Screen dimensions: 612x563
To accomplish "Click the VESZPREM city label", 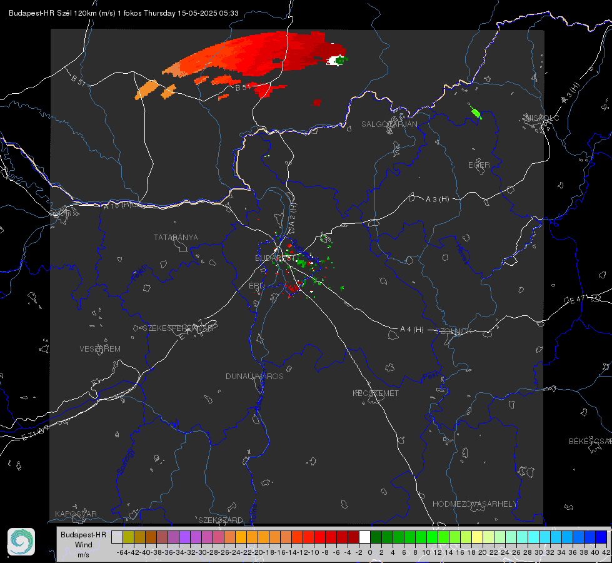I will point(100,349).
